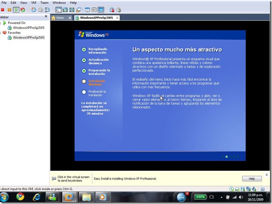
Task: Open Google Chrome from the taskbar
Action: 20,197
